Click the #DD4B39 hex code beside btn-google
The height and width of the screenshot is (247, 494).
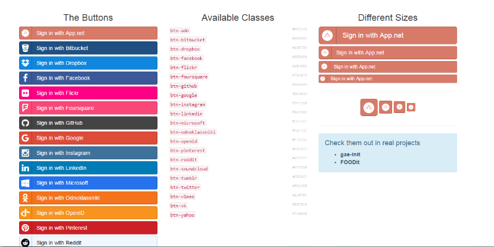click(x=299, y=94)
